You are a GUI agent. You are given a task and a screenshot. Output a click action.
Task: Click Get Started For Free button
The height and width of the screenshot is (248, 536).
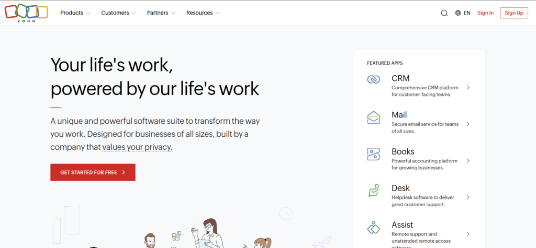(x=93, y=172)
